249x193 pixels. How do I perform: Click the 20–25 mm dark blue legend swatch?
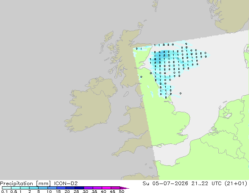click(70, 188)
